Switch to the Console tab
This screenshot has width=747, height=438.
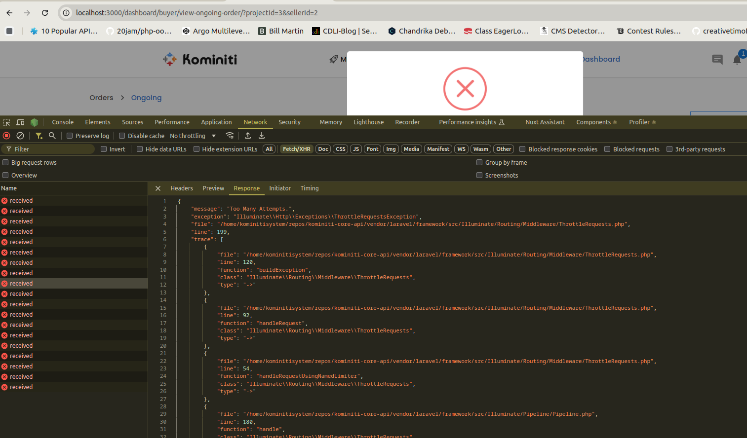(x=63, y=122)
